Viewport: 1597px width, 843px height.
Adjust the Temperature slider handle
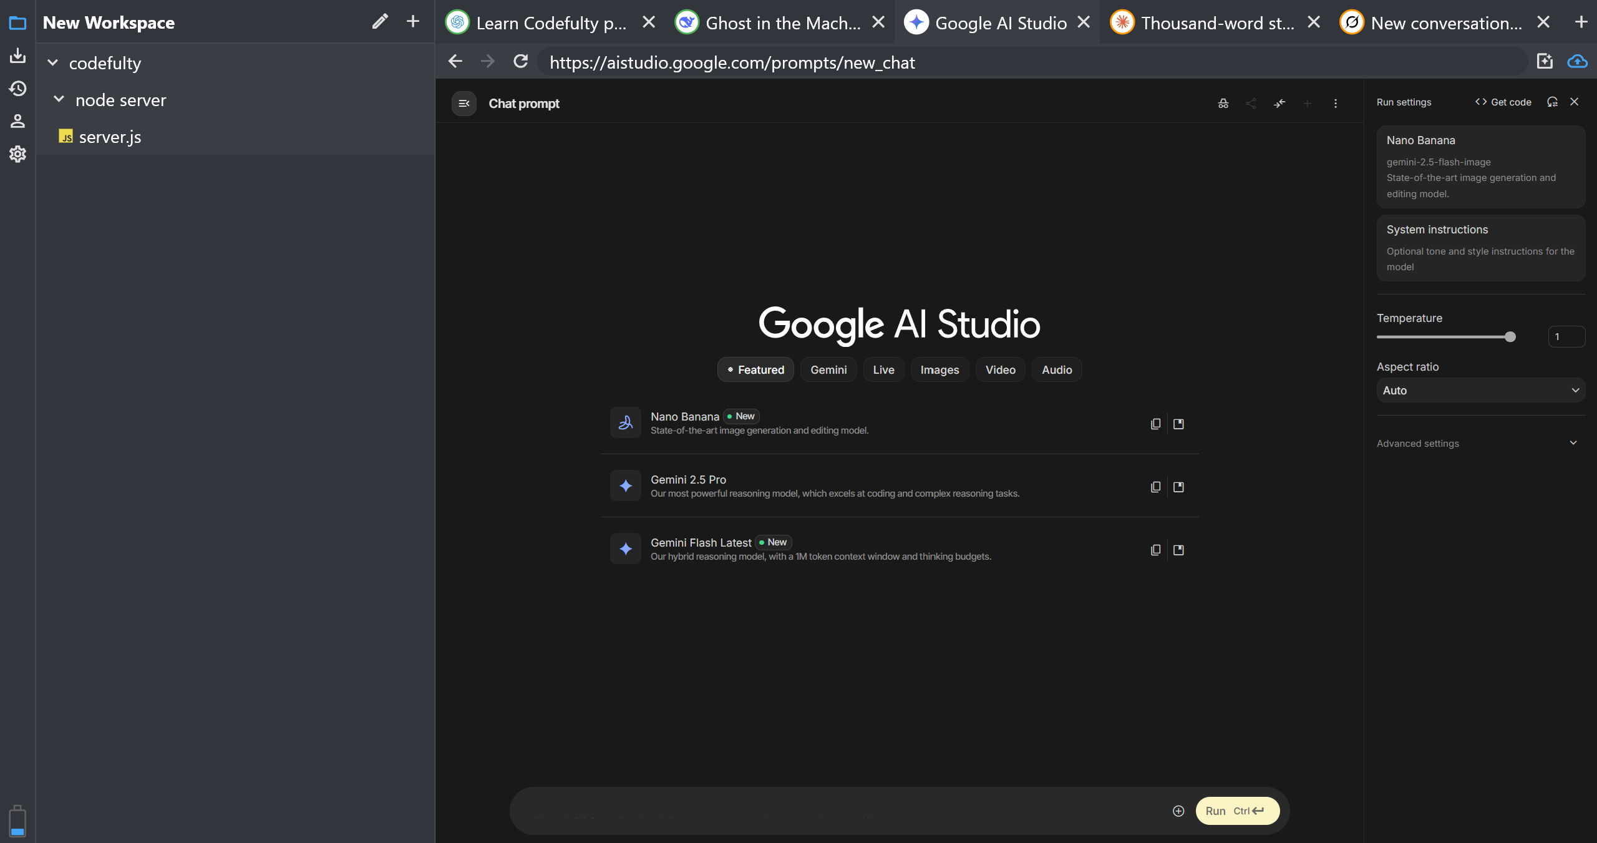1510,337
